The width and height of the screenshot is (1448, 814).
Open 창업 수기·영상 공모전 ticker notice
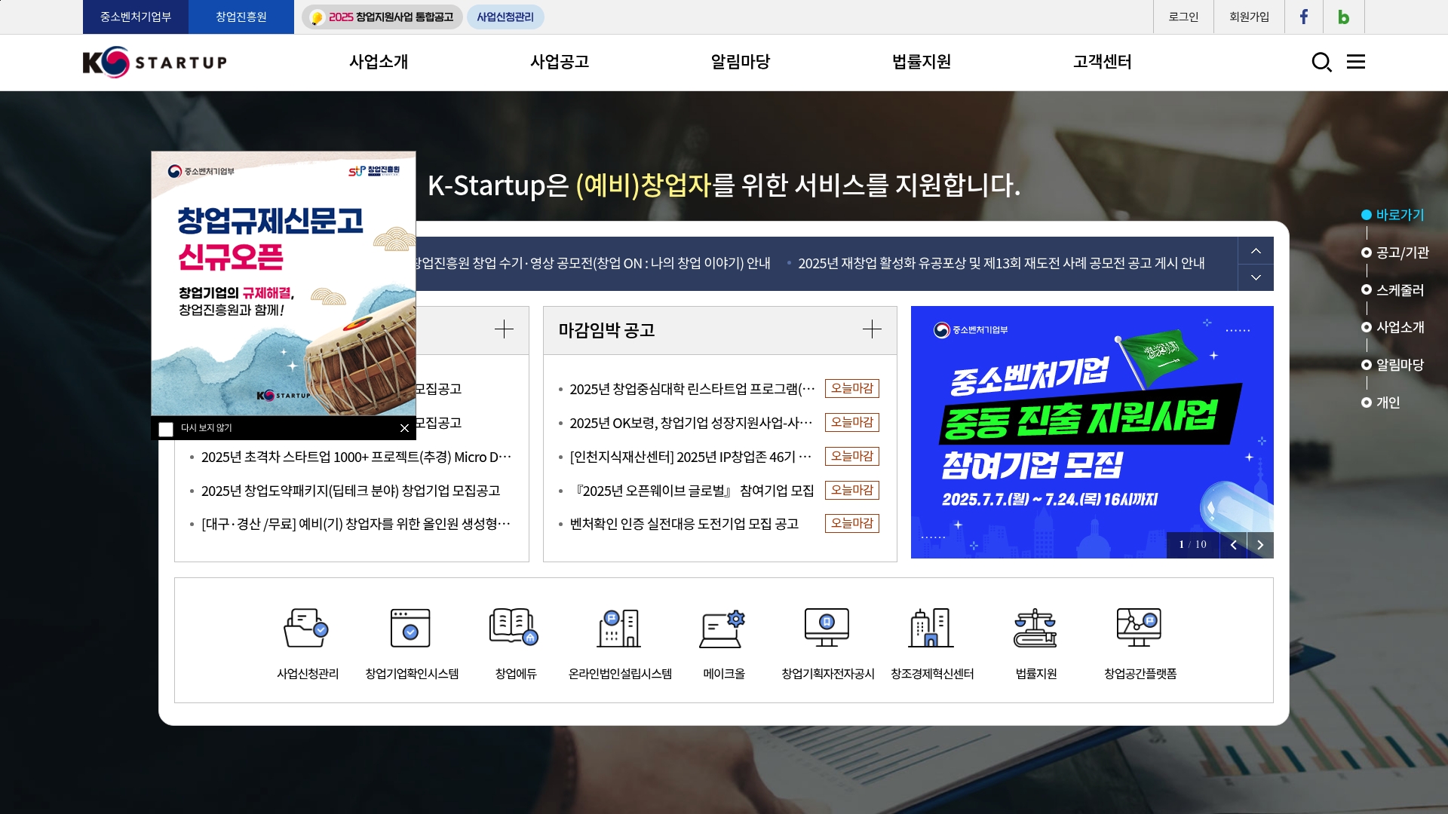593,263
